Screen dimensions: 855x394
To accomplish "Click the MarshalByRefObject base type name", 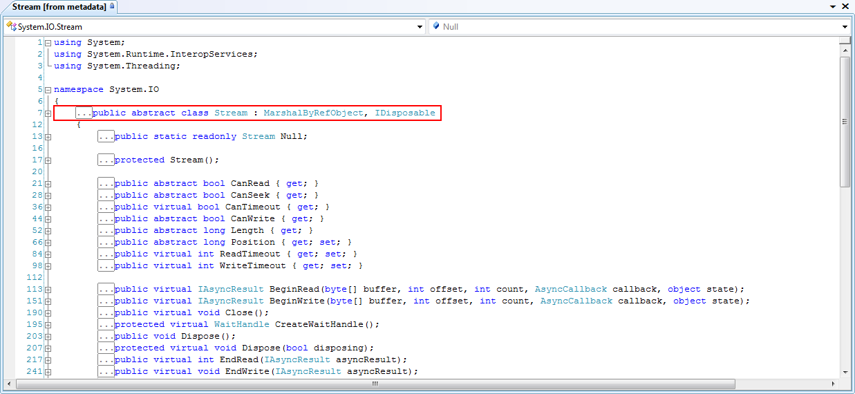I will click(313, 113).
